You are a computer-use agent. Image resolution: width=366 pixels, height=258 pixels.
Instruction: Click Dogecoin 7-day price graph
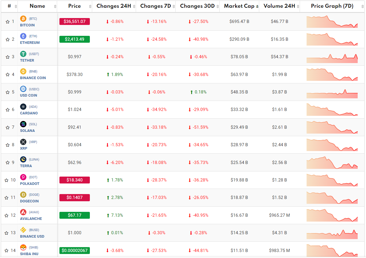pos(332,198)
